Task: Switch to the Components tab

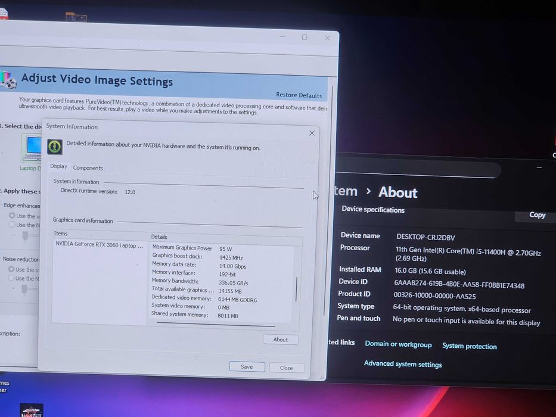Action: [x=88, y=168]
